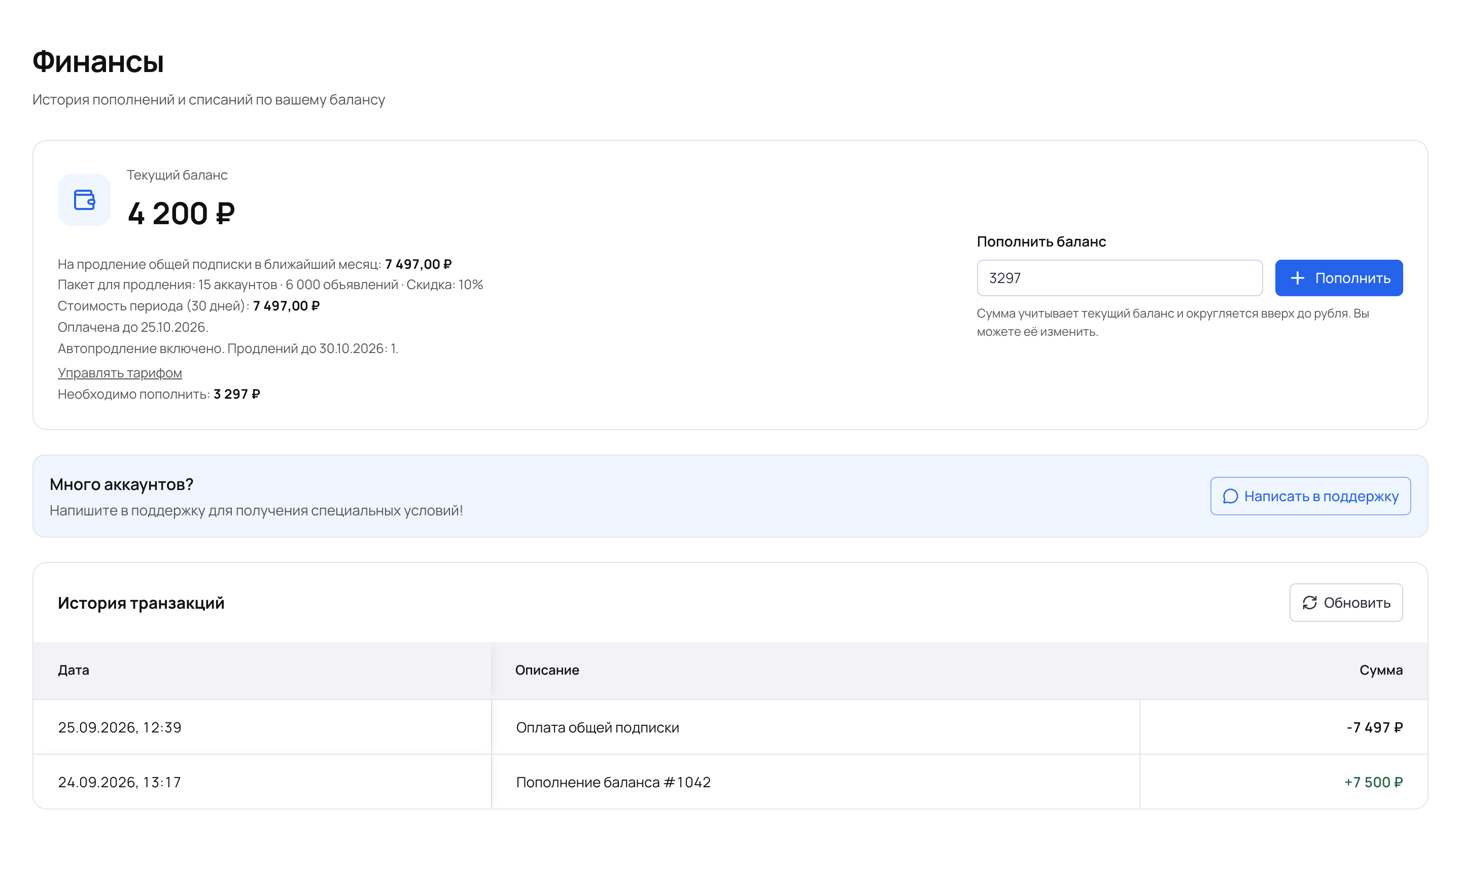This screenshot has width=1461, height=874.
Task: Click the -7 497 ₽ amount
Action: [x=1374, y=727]
